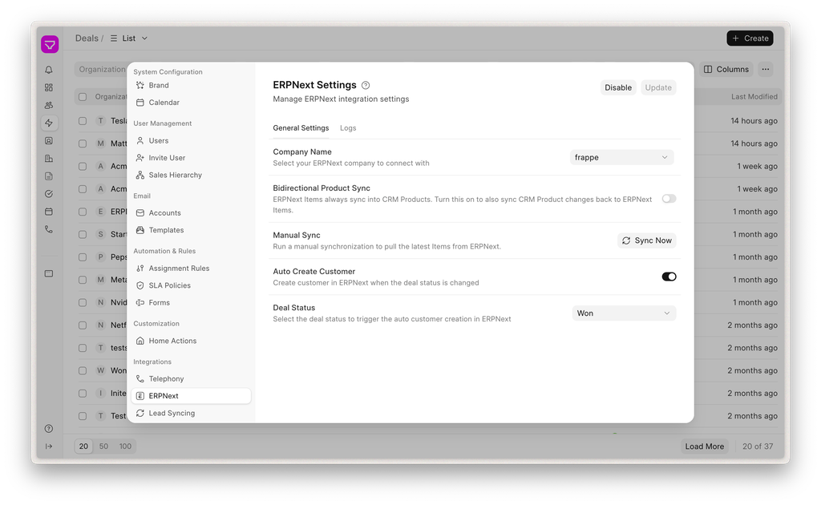Open Deal Status dropdown showing Won
The width and height of the screenshot is (821, 505).
click(x=624, y=313)
